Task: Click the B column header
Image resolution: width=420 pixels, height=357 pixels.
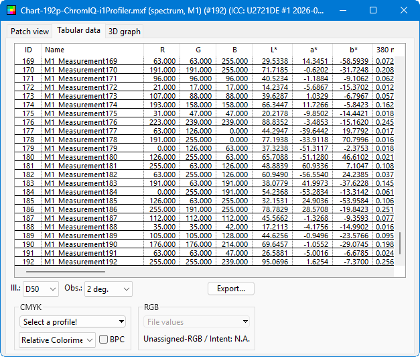Action: tap(234, 50)
